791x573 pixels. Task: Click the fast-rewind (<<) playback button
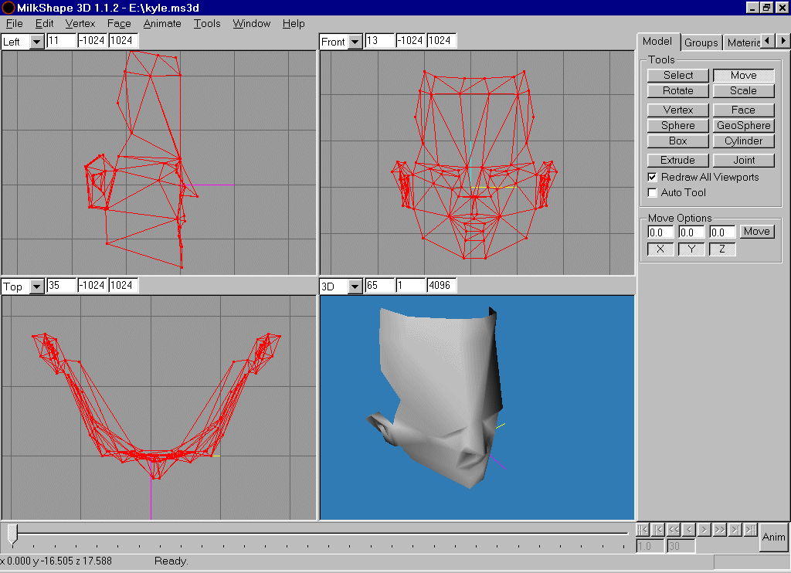pos(674,530)
